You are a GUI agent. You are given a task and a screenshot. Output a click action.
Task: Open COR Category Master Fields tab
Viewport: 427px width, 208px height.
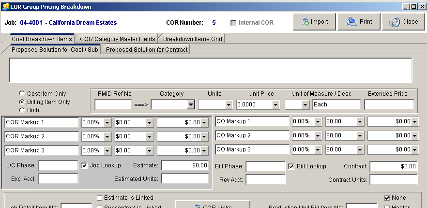(x=117, y=39)
